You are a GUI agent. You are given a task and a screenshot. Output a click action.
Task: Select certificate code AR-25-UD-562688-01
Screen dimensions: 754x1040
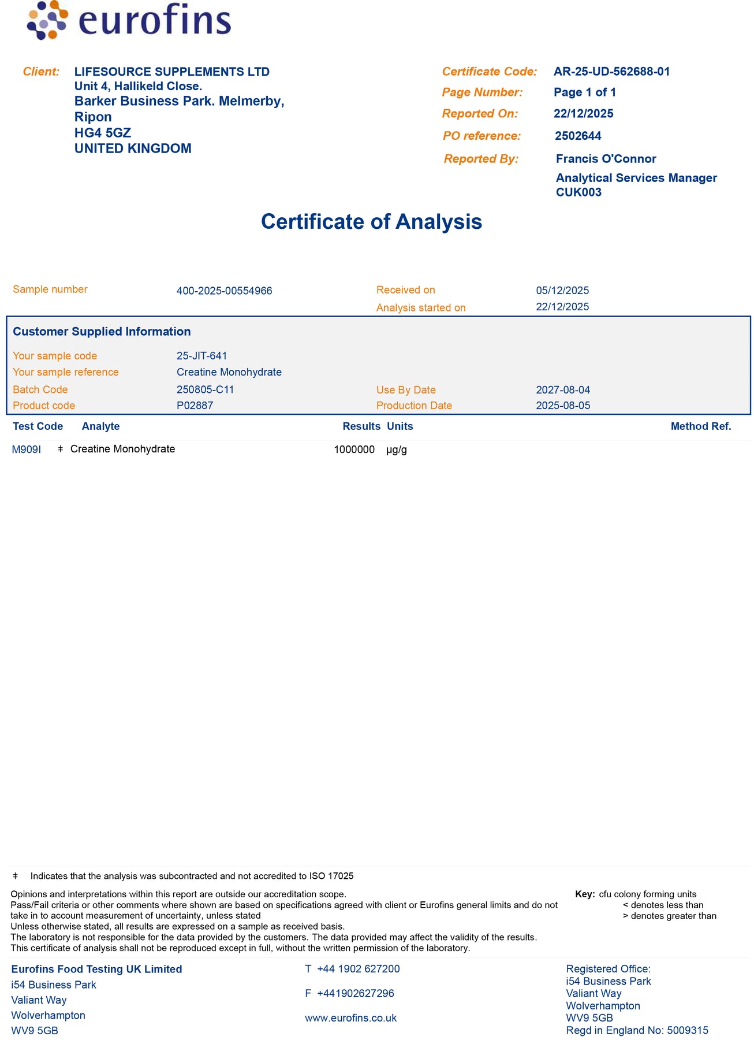[611, 72]
